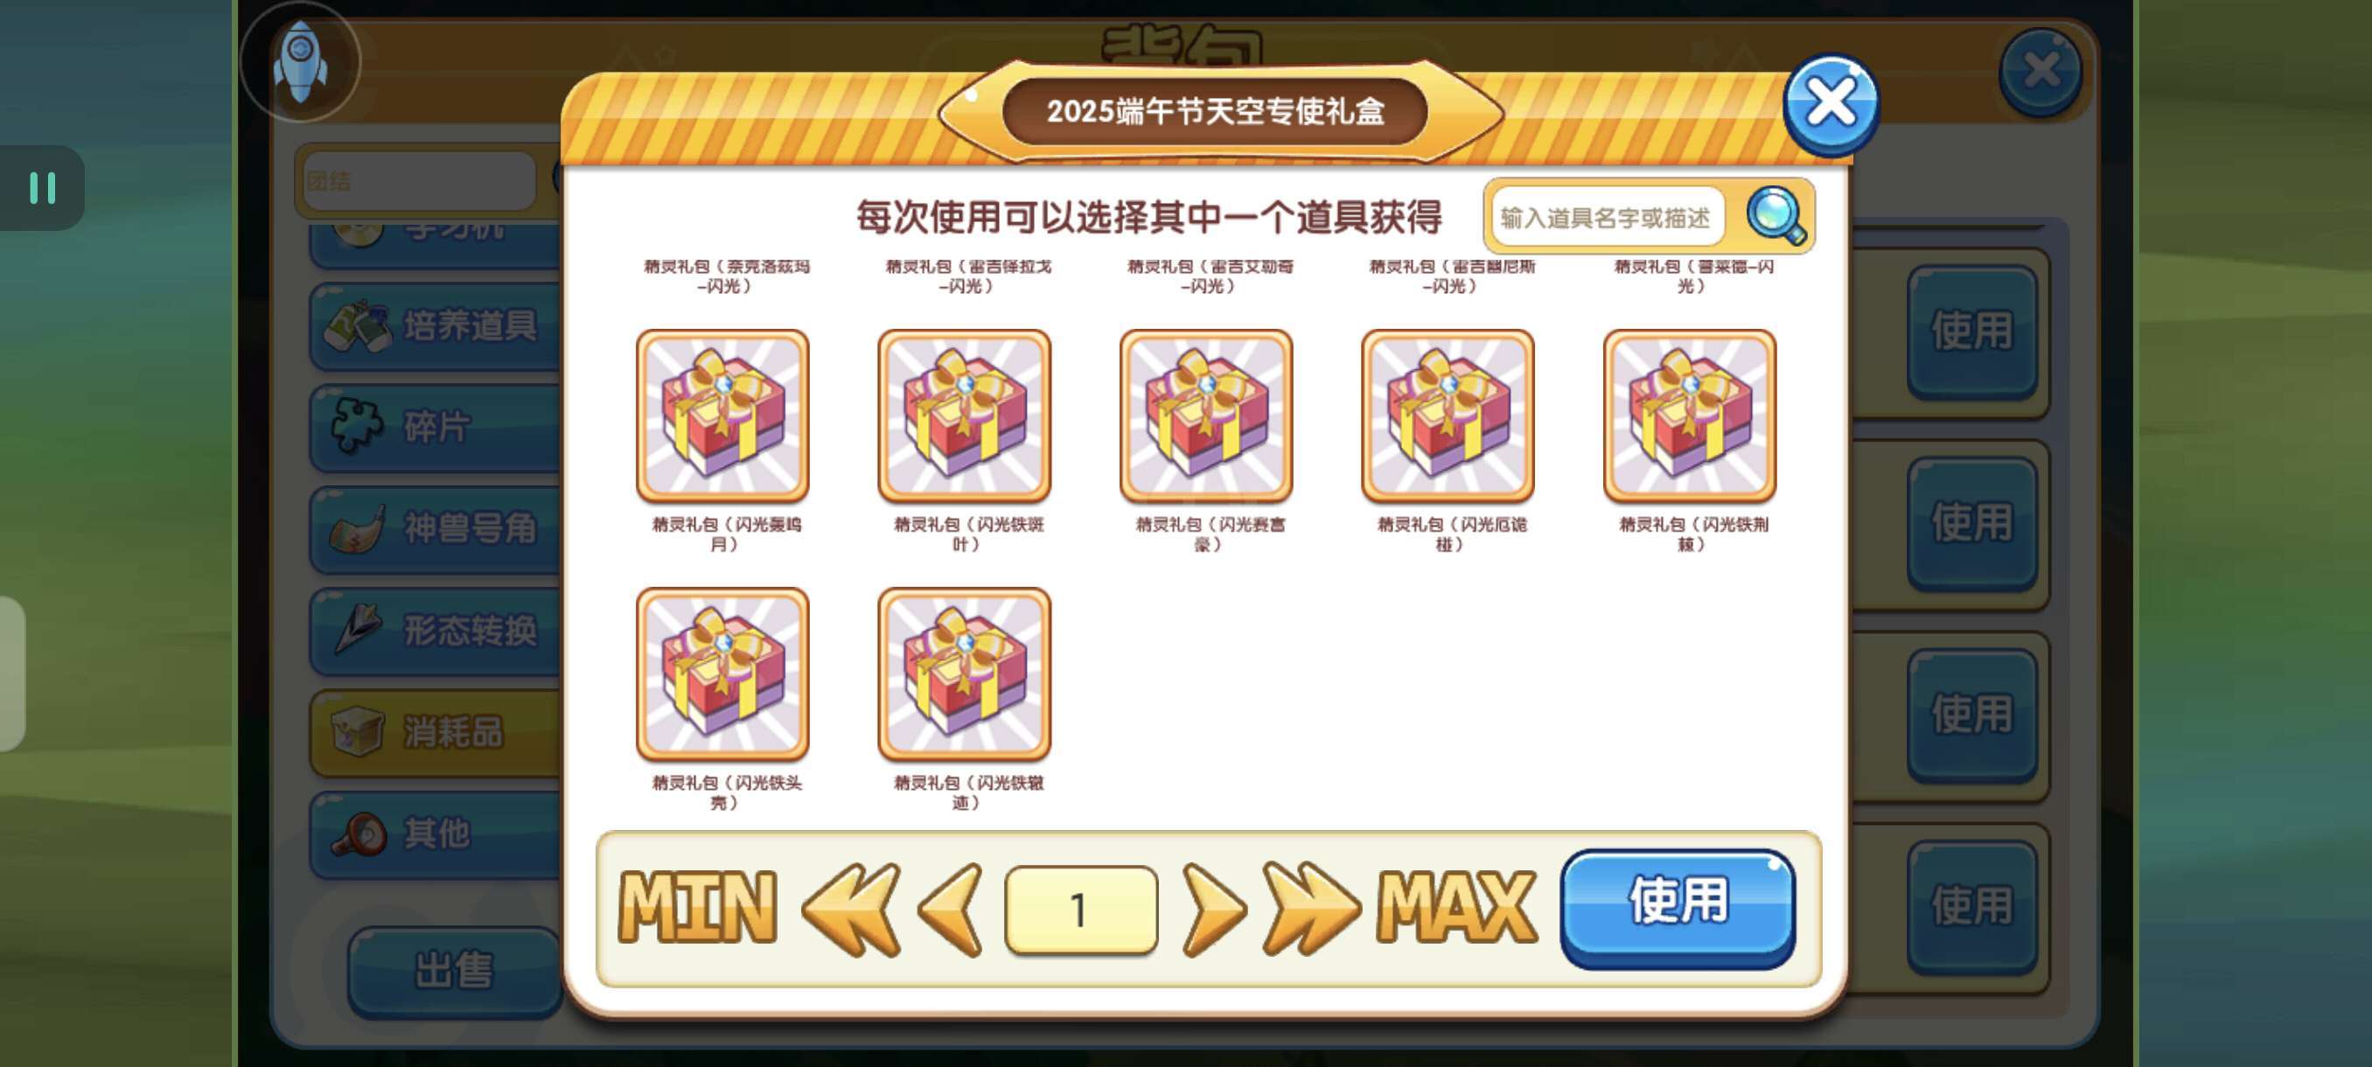Decrease quantity by one with left arrow

point(950,910)
